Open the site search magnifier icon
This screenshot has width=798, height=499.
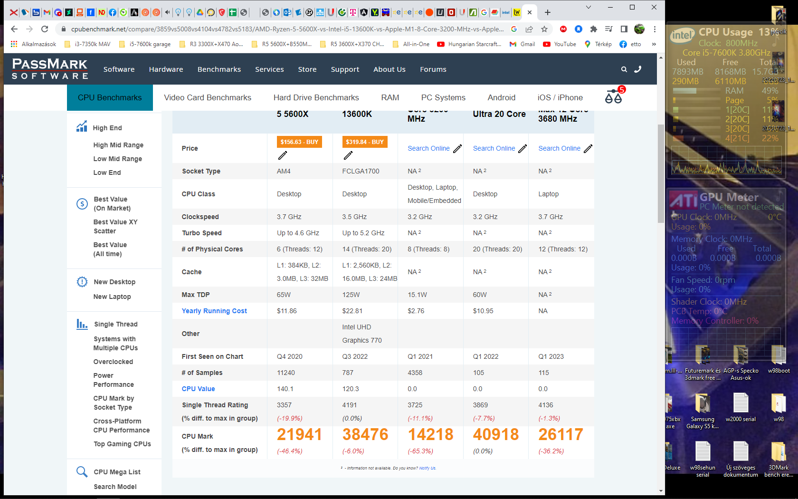click(624, 69)
